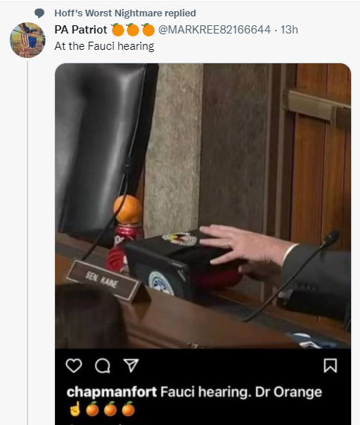
Task: Click the orange emojis in the caption
Action: [x=110, y=409]
